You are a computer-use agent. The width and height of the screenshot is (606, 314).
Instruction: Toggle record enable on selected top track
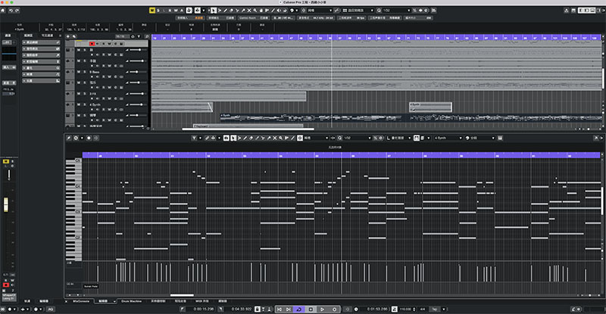coord(92,44)
